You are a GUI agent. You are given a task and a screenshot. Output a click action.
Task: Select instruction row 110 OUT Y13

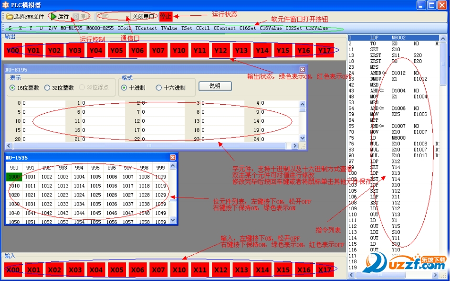tap(393, 215)
